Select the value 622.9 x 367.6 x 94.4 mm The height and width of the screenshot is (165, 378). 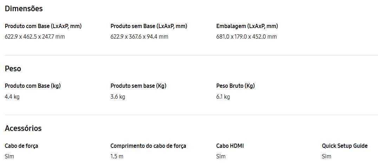pyautogui.click(x=139, y=37)
